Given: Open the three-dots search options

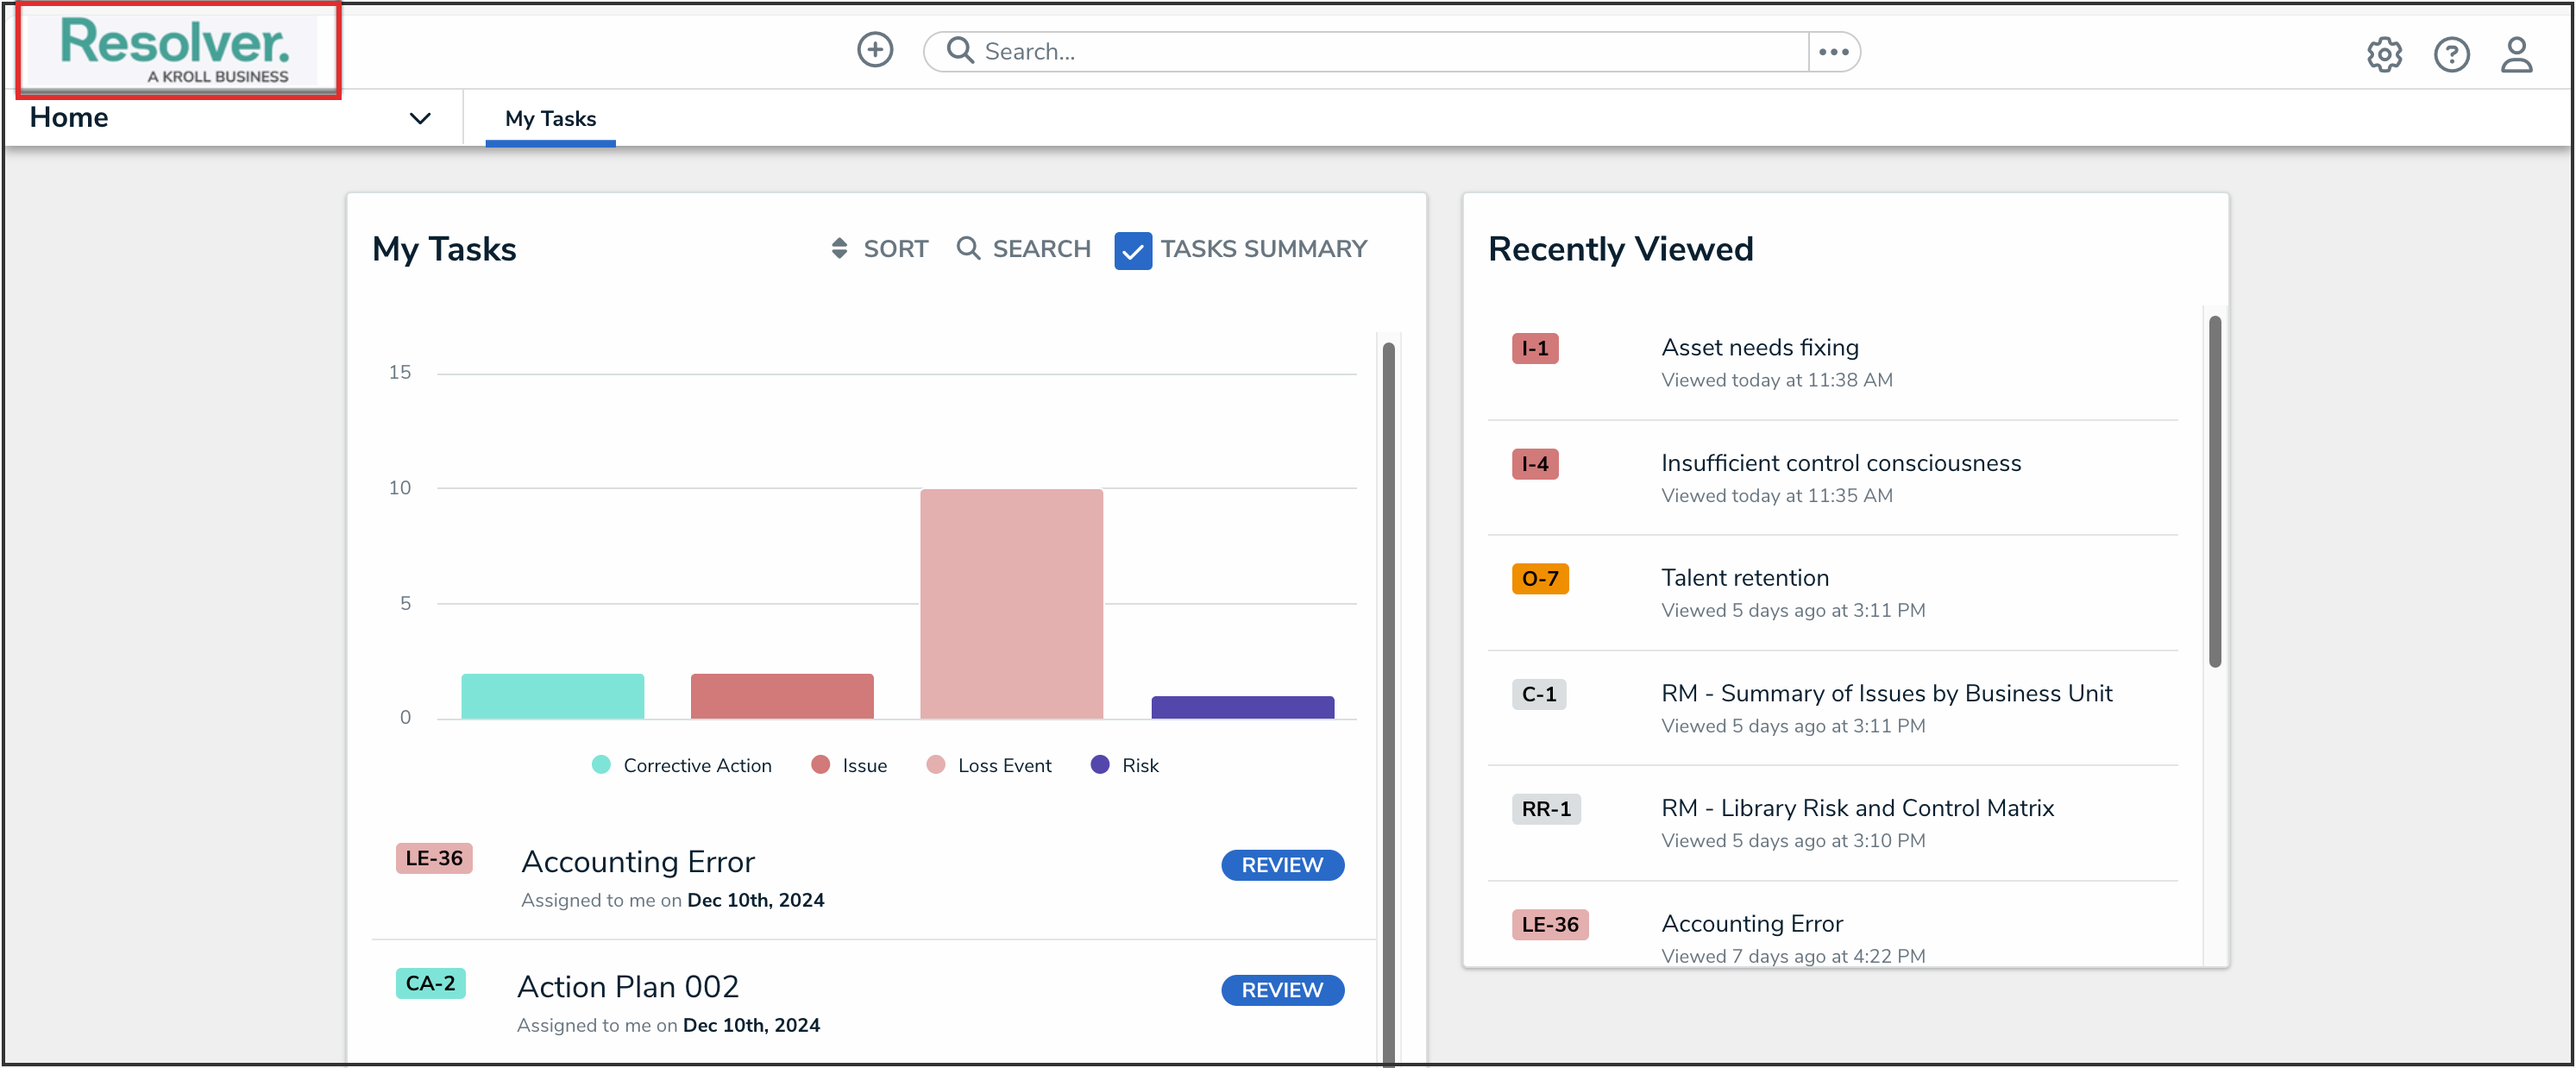Looking at the screenshot, I should pyautogui.click(x=1833, y=51).
